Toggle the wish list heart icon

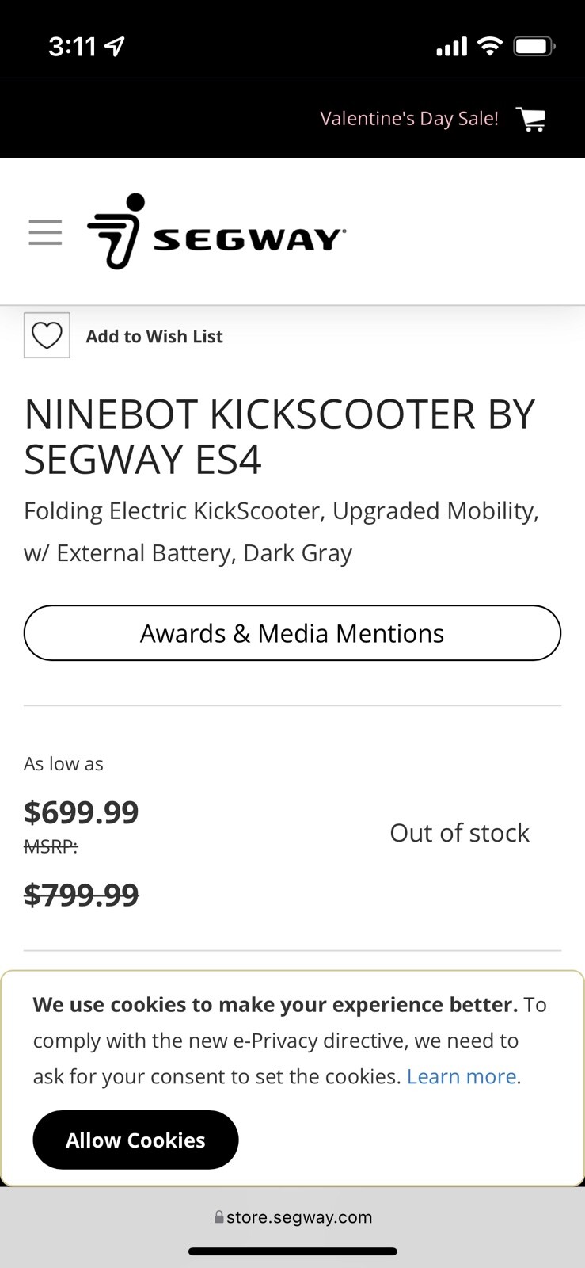[47, 335]
